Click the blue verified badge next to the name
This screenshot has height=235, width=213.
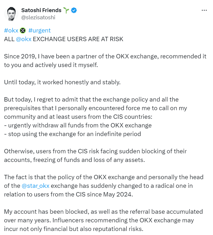click(x=73, y=10)
